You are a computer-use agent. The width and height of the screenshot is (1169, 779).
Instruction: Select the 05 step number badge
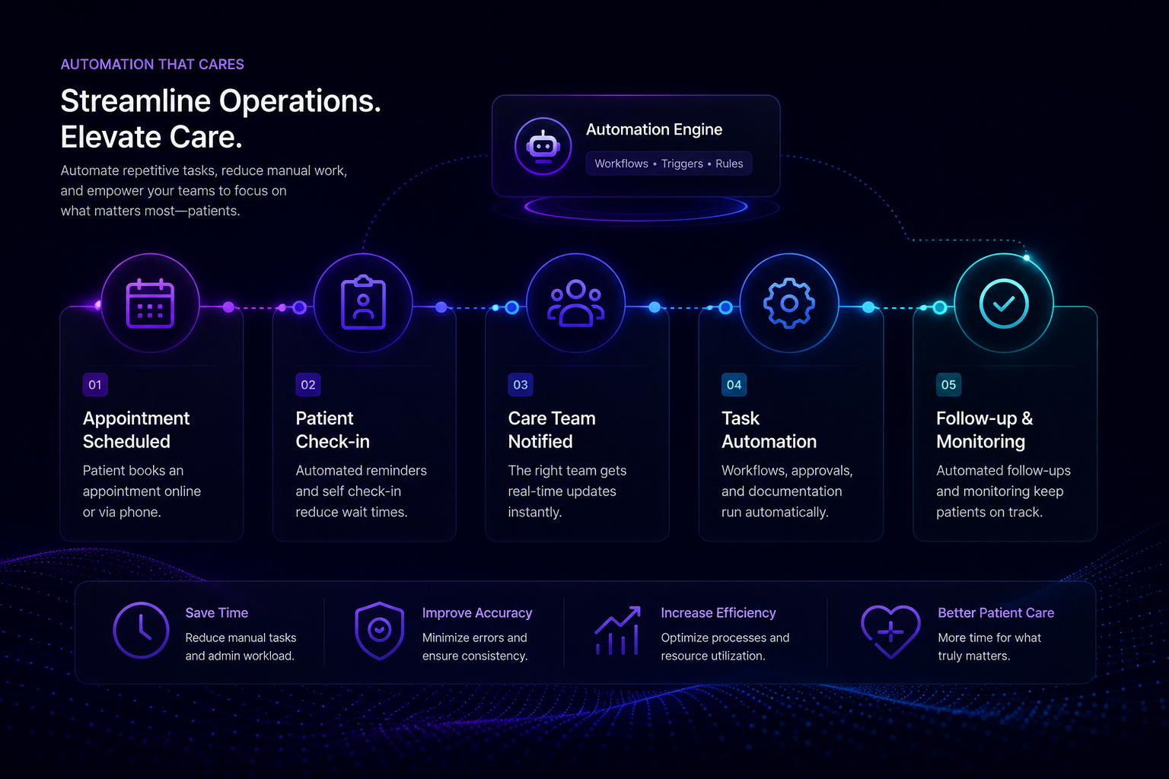coord(949,385)
